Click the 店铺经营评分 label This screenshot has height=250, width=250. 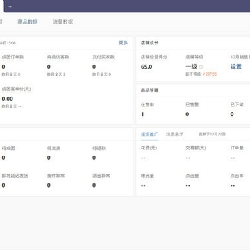pyautogui.click(x=154, y=57)
